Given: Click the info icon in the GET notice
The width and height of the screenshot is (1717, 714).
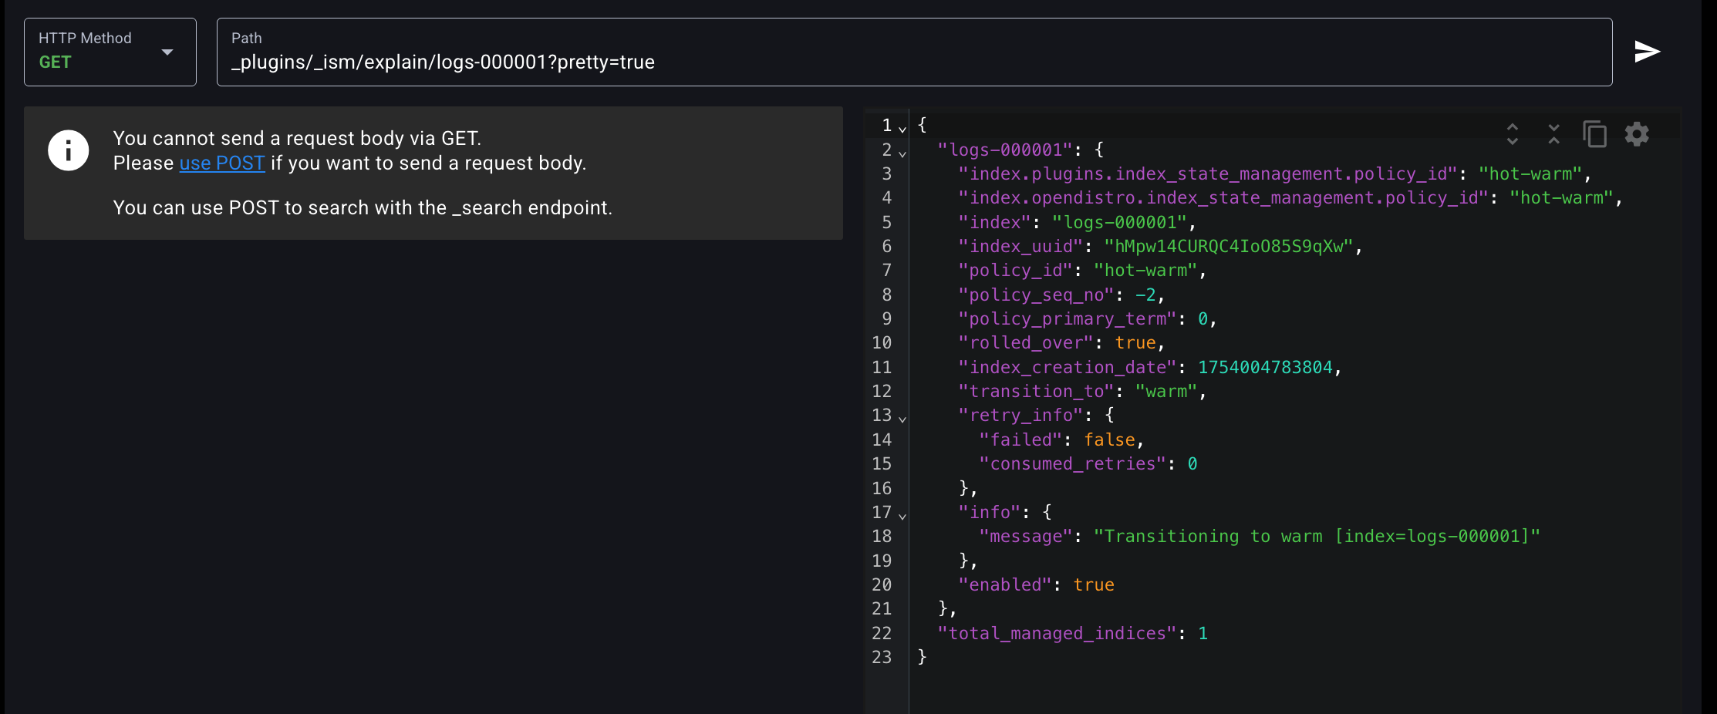Looking at the screenshot, I should (69, 150).
